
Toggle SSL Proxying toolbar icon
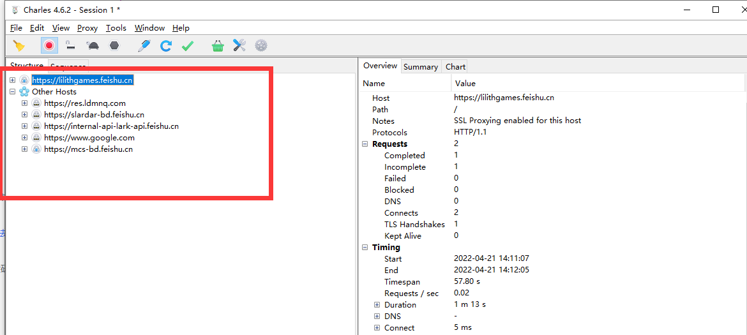tap(70, 46)
